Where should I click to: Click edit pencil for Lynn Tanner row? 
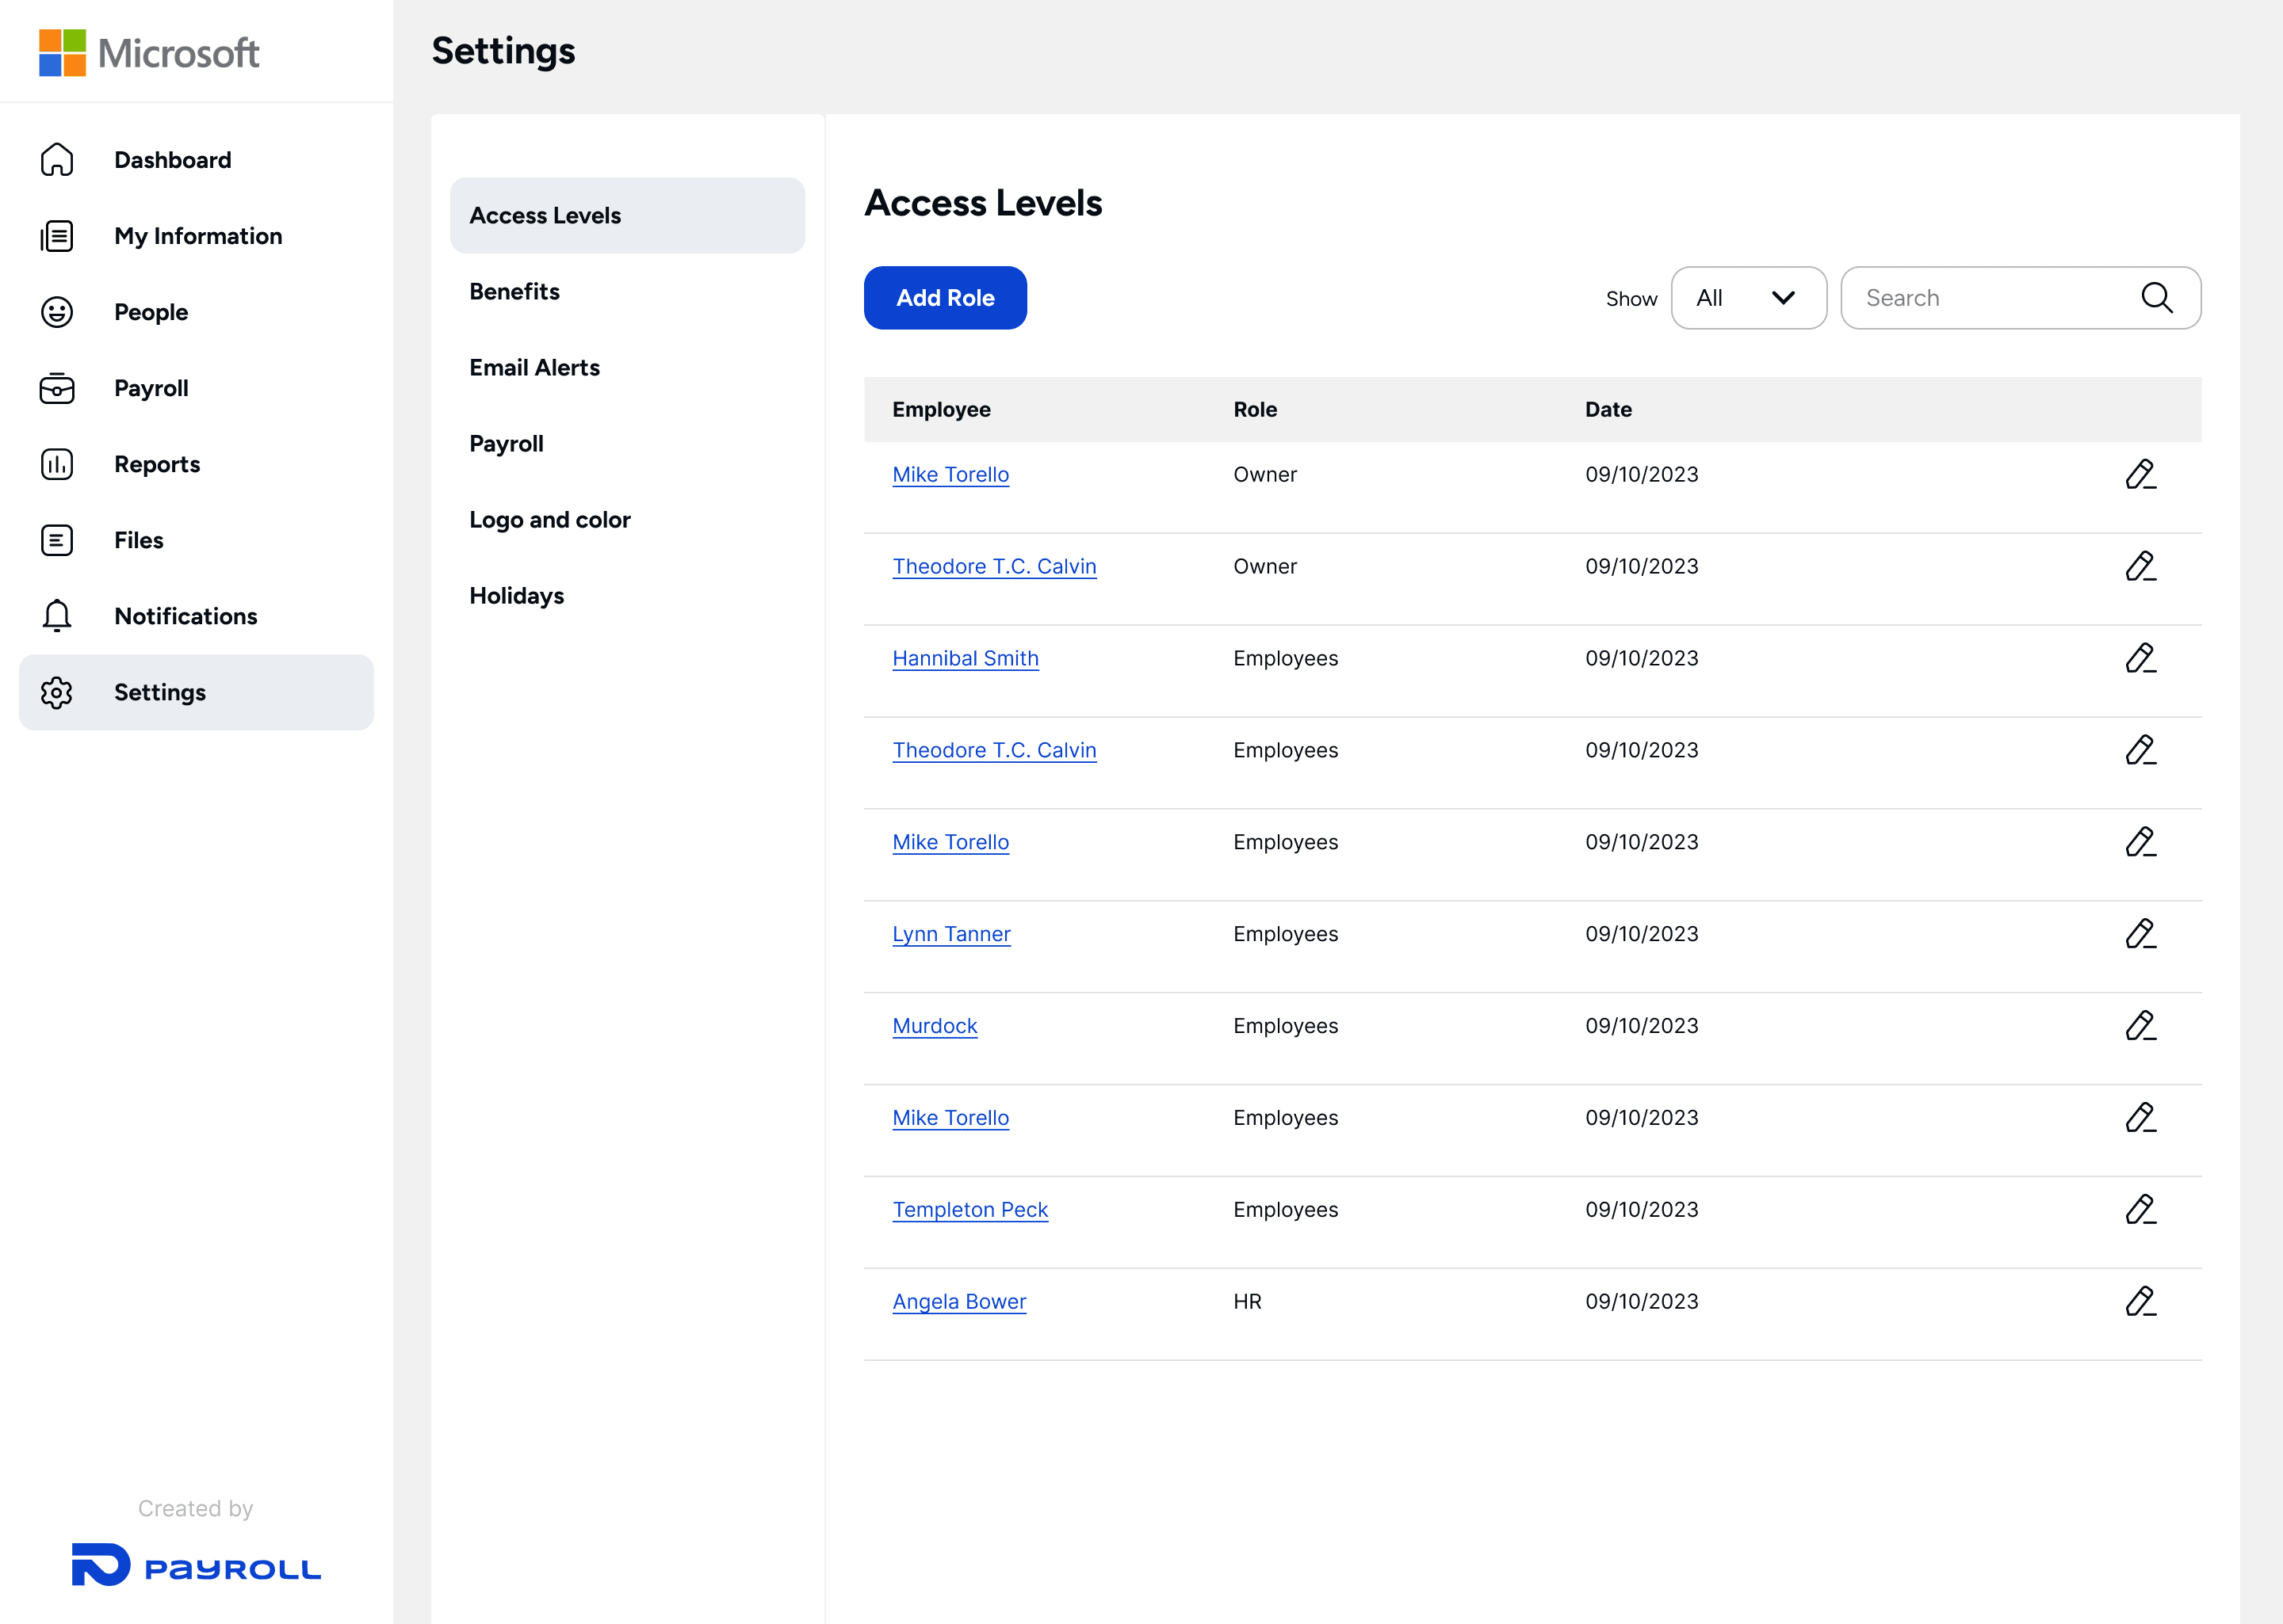click(2140, 934)
